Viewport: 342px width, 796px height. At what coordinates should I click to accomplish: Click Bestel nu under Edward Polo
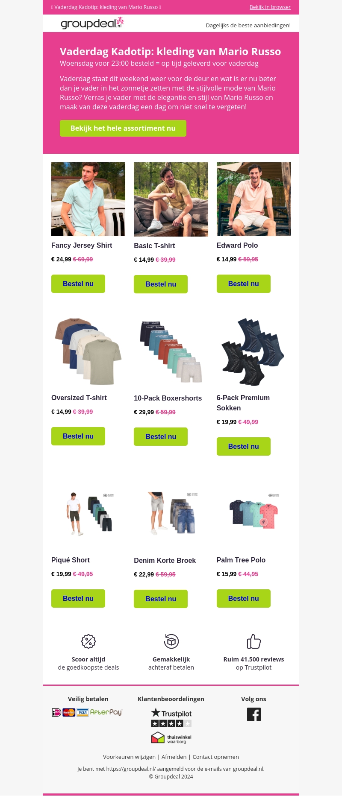[244, 284]
